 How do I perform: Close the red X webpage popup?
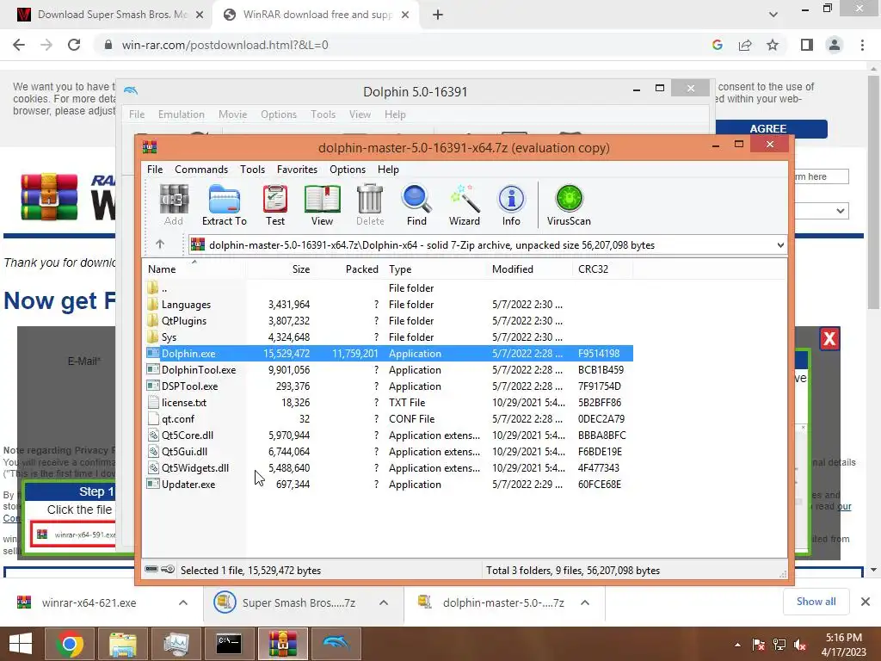coord(829,339)
